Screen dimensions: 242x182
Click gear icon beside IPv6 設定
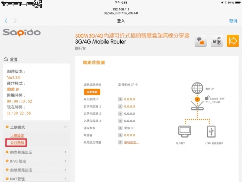click(x=7, y=161)
